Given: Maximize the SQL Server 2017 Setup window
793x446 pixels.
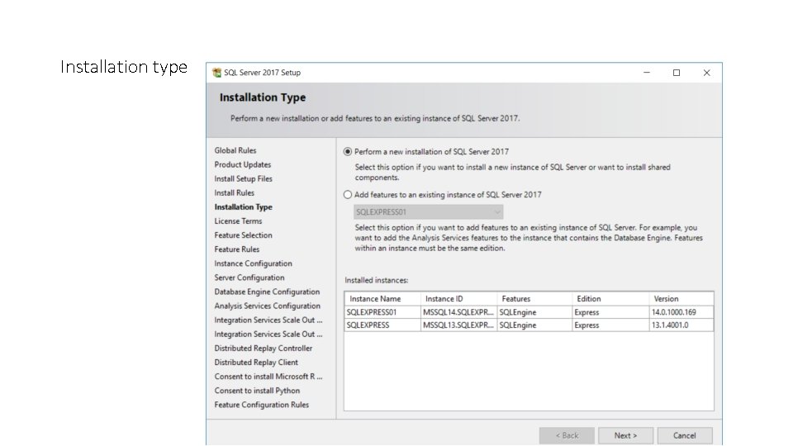Looking at the screenshot, I should tap(677, 73).
